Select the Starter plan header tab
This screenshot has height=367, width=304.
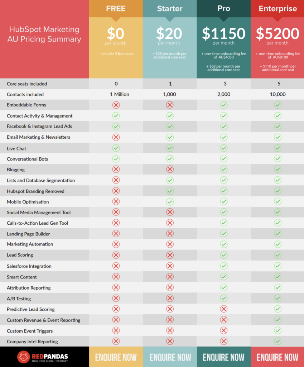coord(170,9)
